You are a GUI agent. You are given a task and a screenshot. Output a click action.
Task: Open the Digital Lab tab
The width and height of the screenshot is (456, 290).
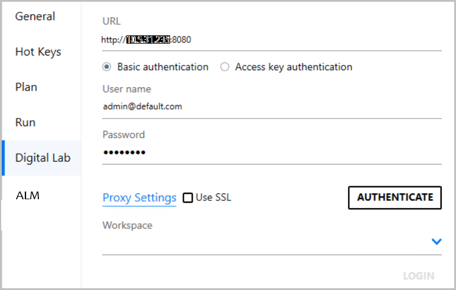(x=43, y=158)
